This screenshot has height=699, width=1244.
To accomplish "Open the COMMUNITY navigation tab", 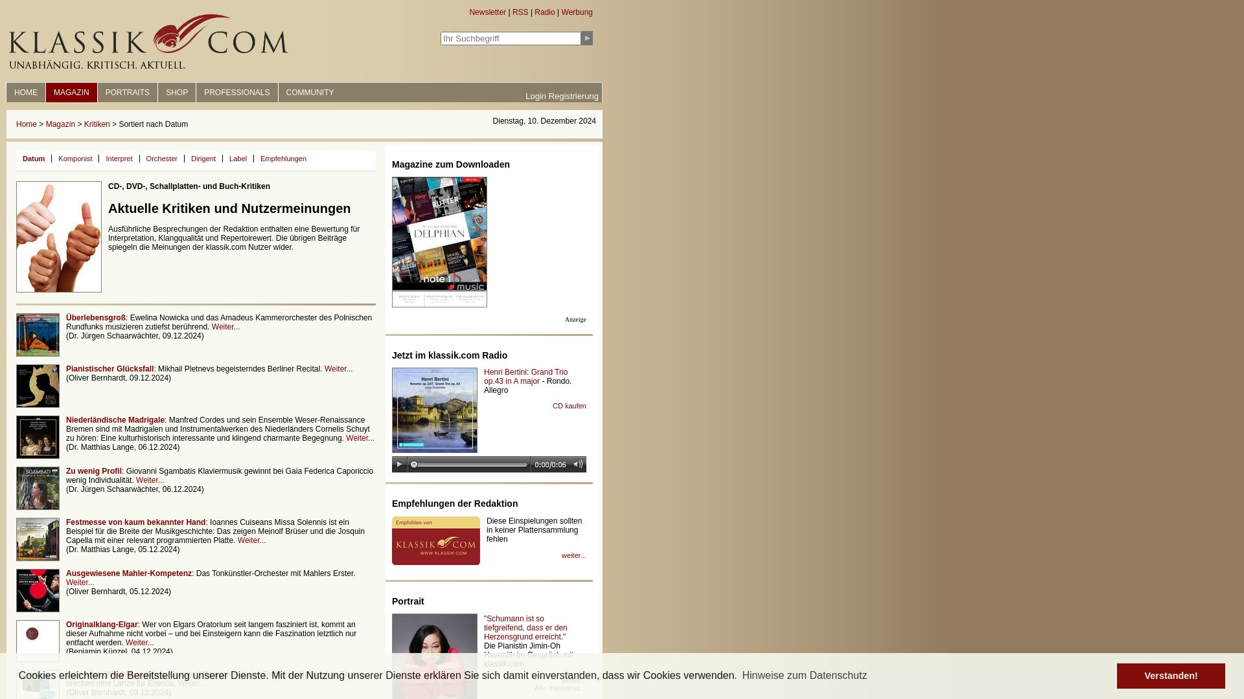I will tap(310, 93).
